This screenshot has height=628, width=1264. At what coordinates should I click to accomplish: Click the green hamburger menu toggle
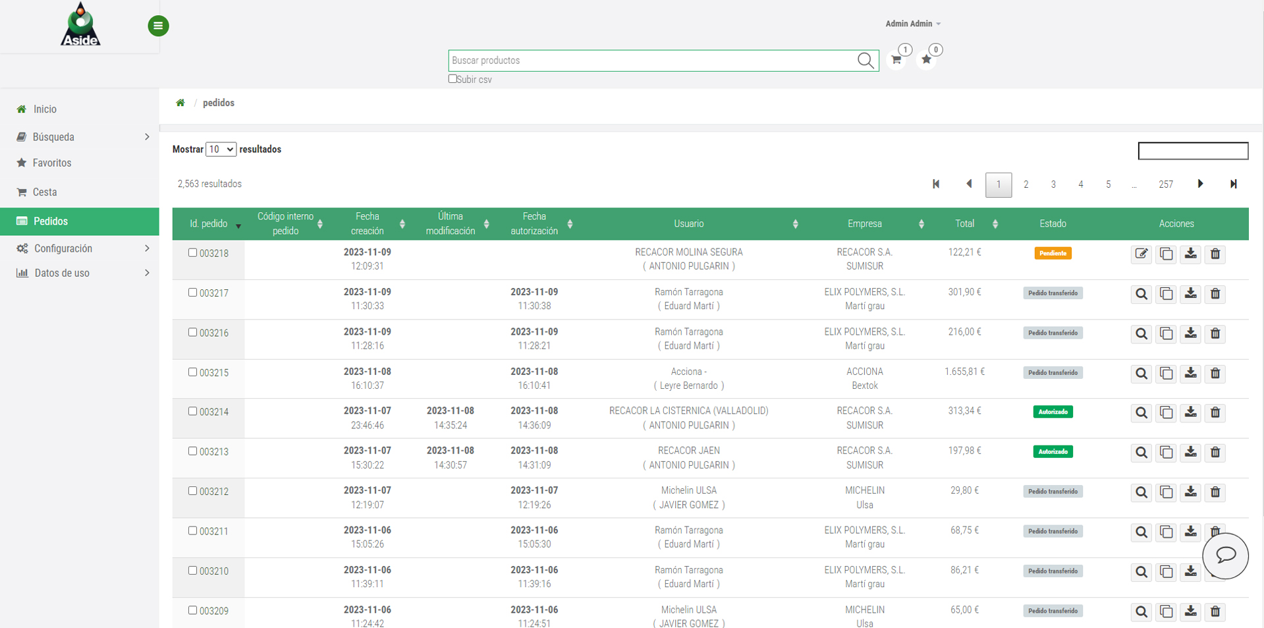158,26
